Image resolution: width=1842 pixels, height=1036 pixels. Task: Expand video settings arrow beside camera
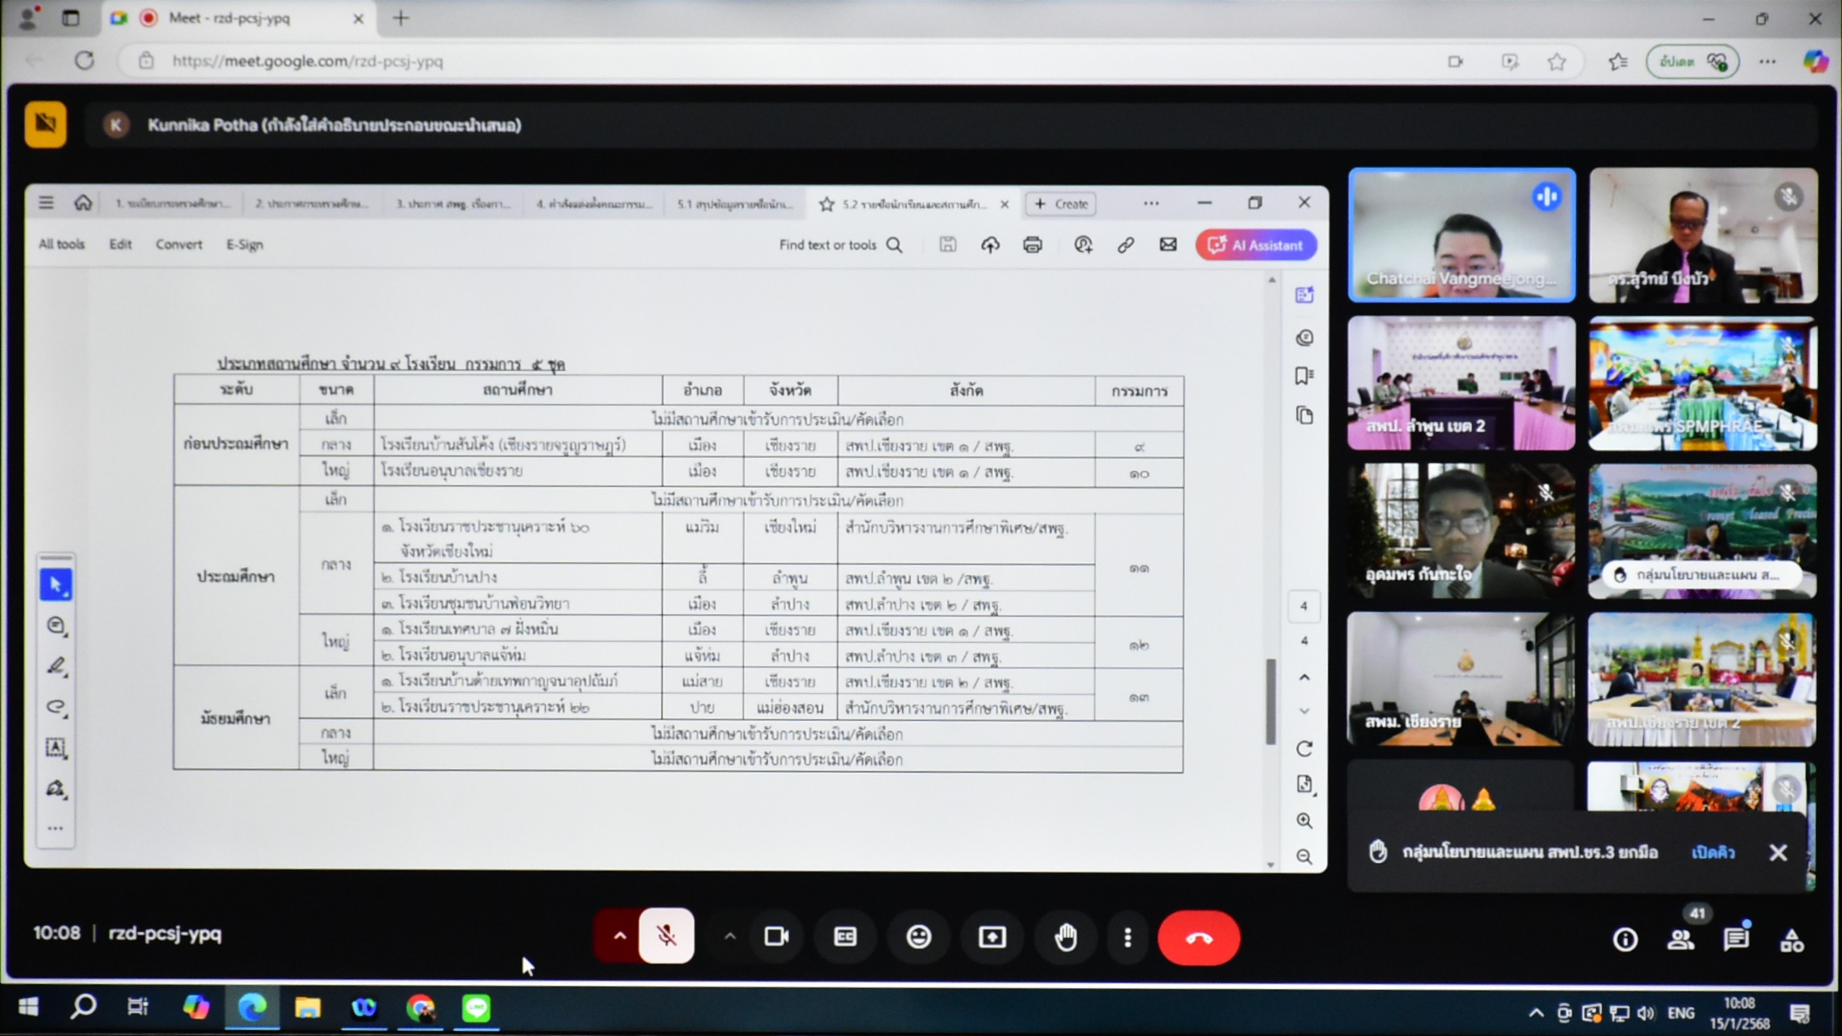[x=729, y=937]
